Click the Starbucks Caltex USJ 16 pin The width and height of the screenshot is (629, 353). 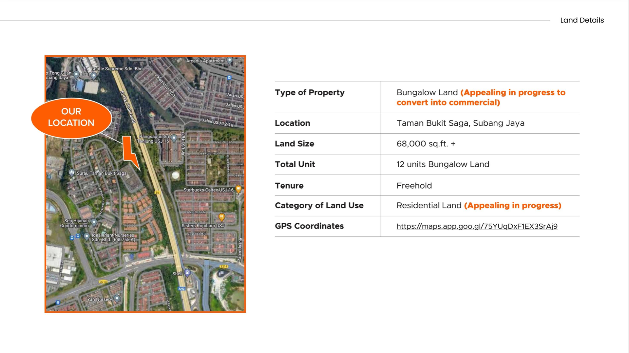[238, 189]
